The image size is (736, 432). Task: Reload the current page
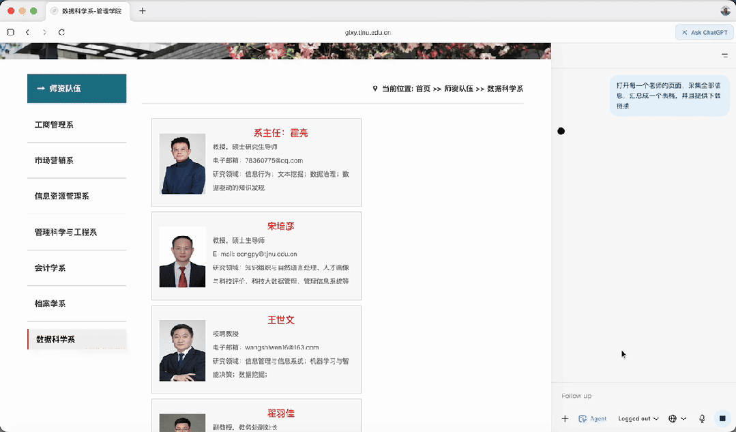(x=61, y=32)
